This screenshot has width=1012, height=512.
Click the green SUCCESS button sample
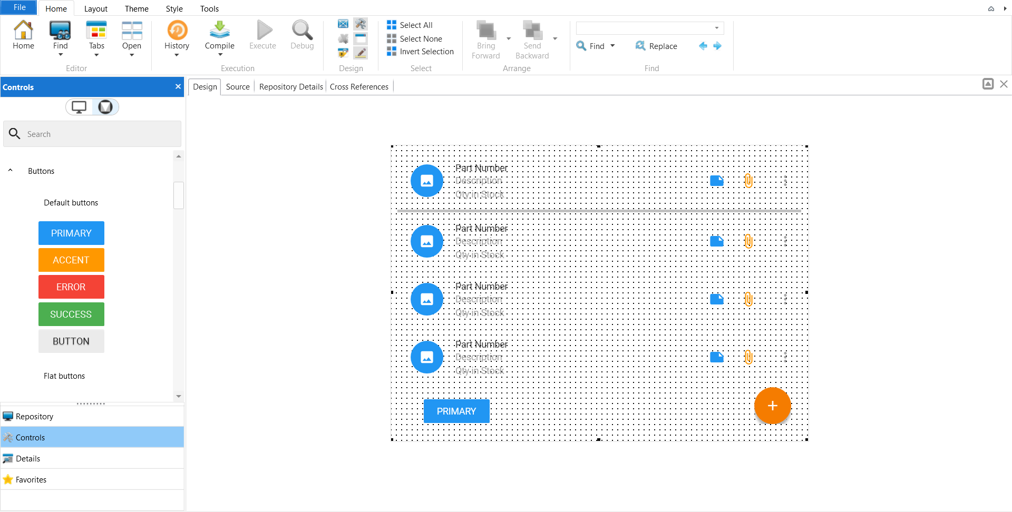71,314
